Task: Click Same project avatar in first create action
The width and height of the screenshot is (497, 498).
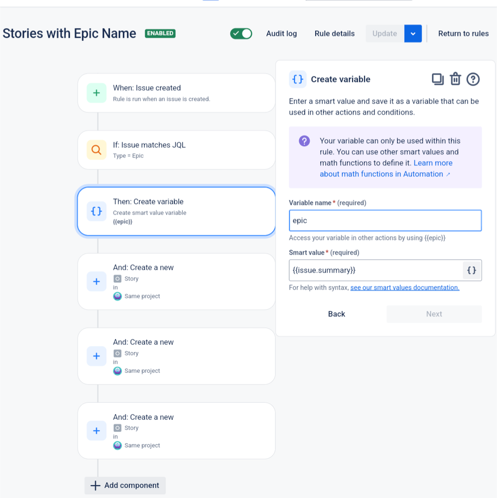Action: pyautogui.click(x=118, y=296)
